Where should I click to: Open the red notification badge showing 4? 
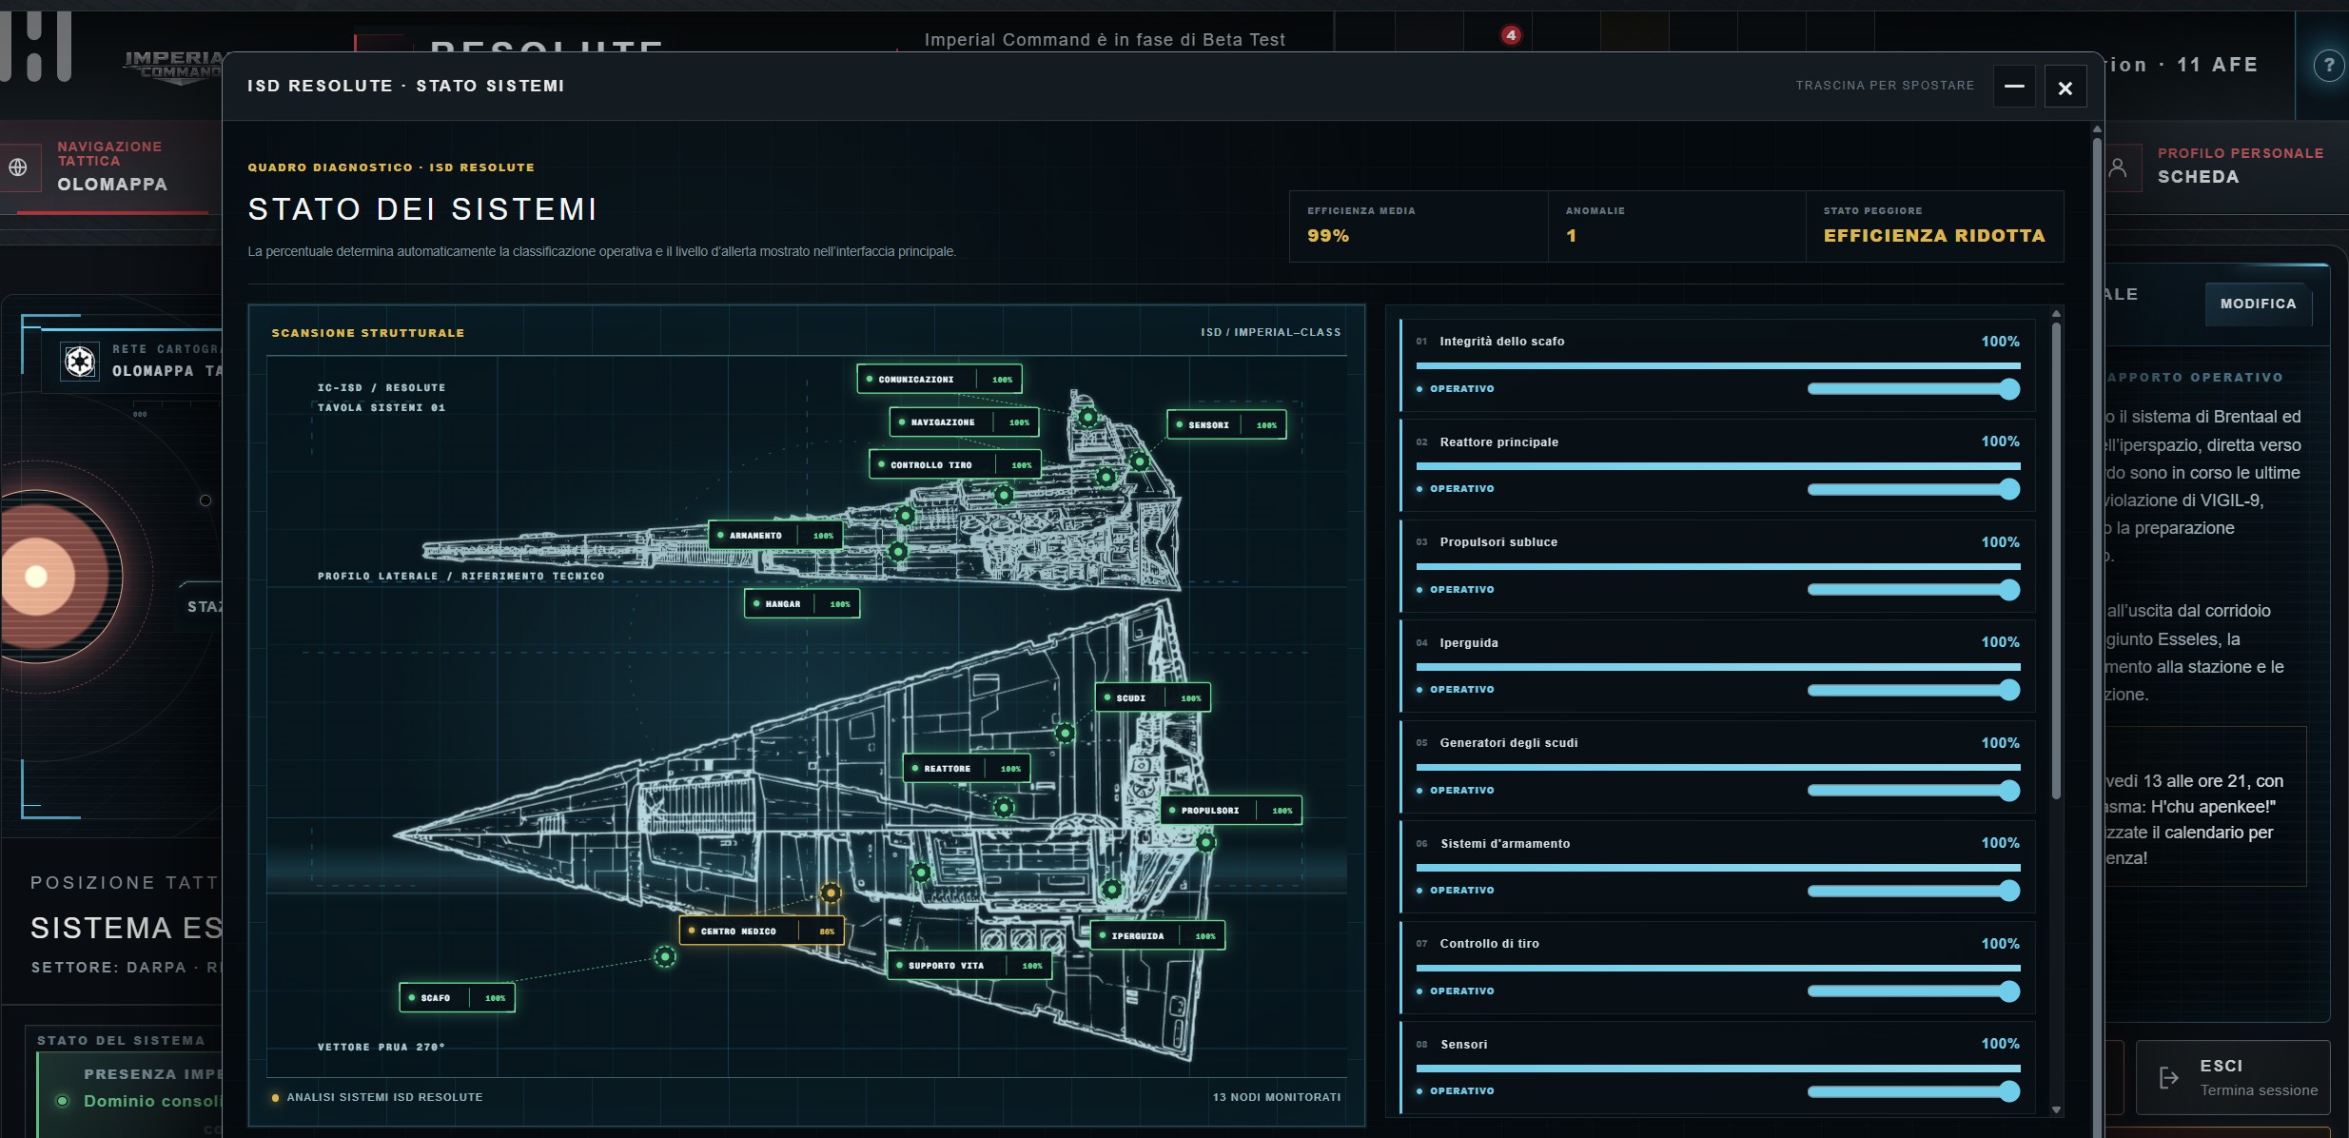pos(1511,35)
